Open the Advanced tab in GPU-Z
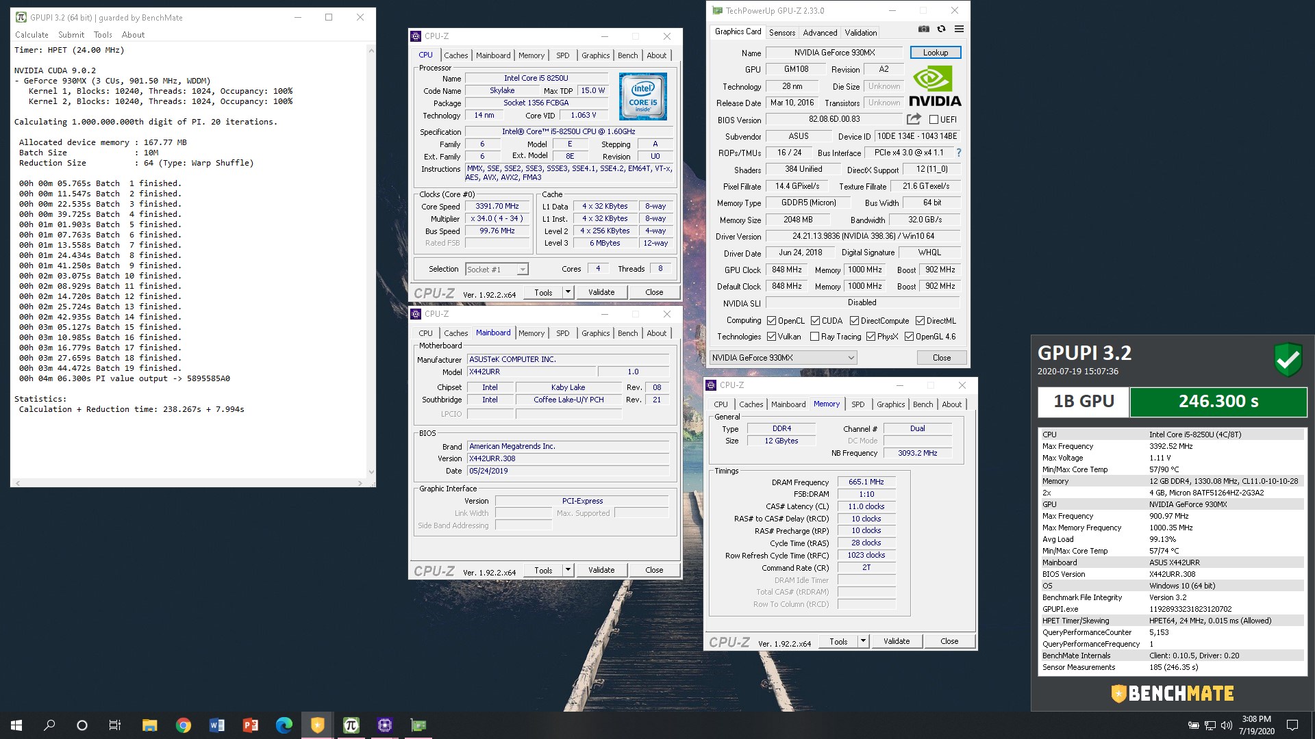This screenshot has width=1315, height=739. click(820, 32)
